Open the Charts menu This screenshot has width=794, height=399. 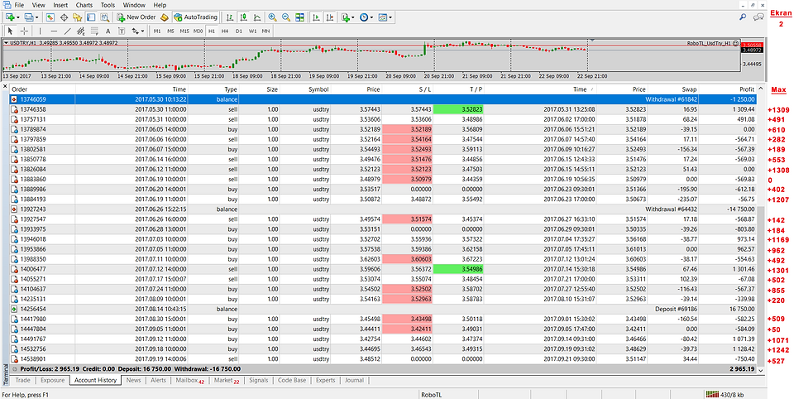click(84, 5)
